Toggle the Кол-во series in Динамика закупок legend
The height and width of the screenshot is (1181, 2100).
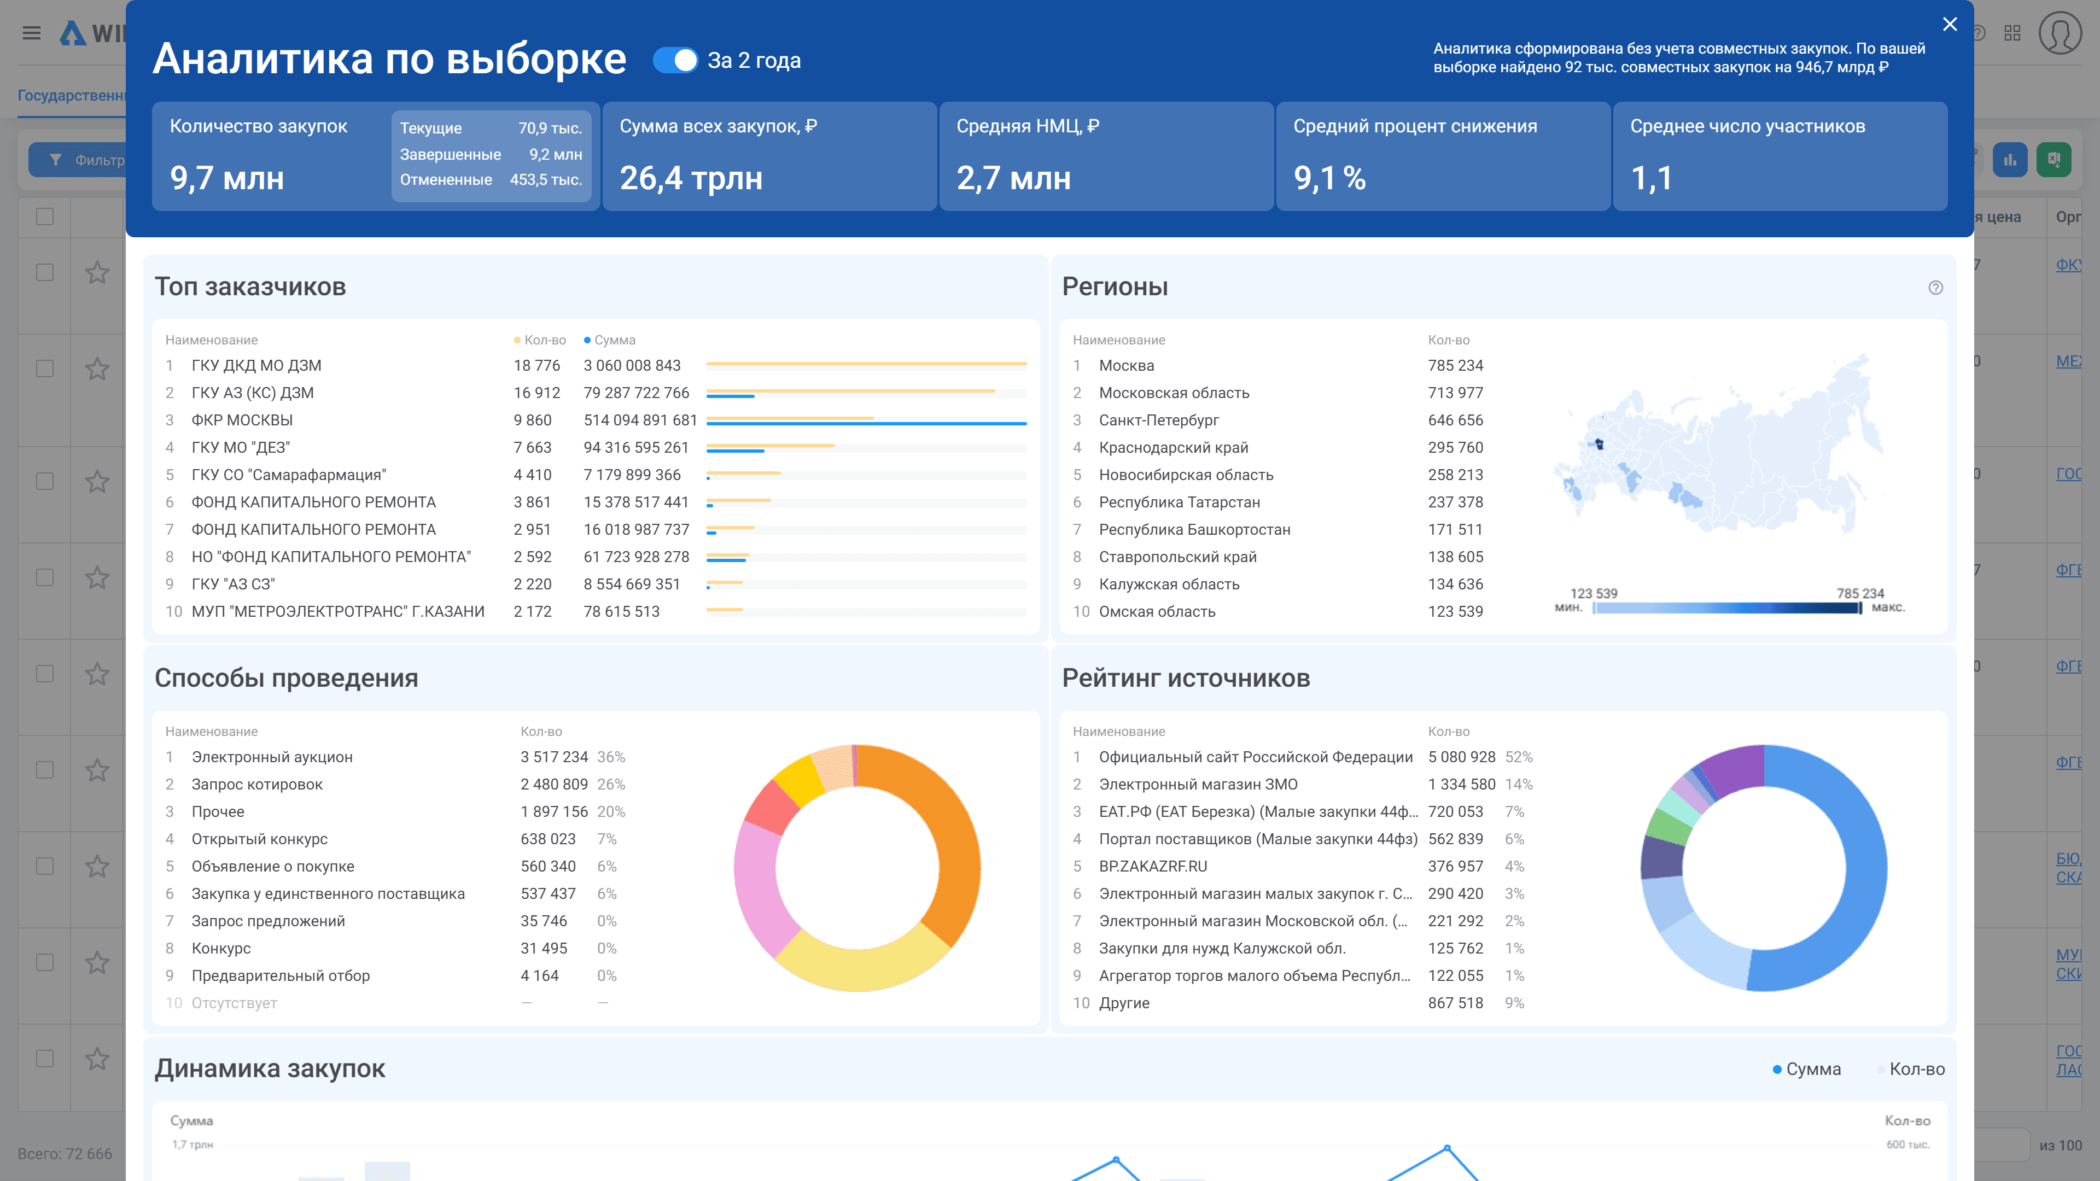click(x=1911, y=1068)
